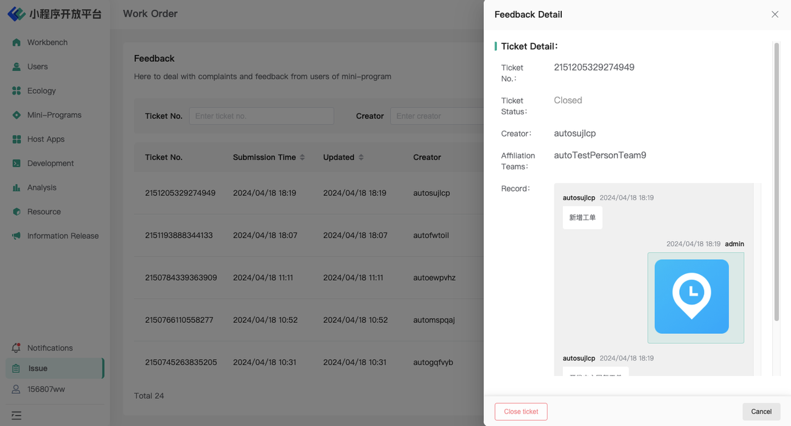Click the Users person icon
Image resolution: width=791 pixels, height=426 pixels.
(x=17, y=67)
